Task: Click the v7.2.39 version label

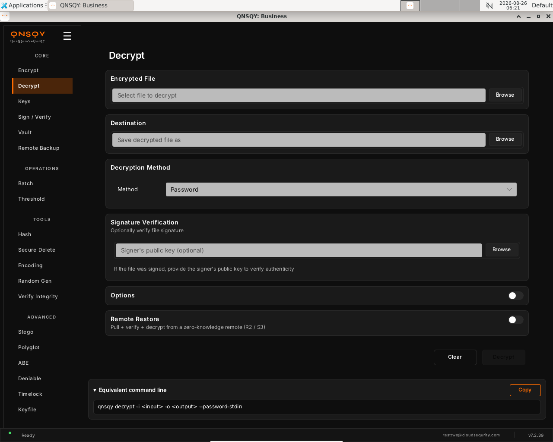Action: (x=536, y=435)
